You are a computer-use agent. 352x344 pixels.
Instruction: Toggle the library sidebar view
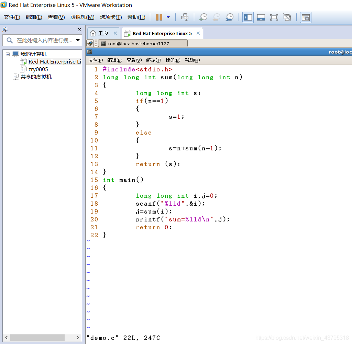click(248, 17)
